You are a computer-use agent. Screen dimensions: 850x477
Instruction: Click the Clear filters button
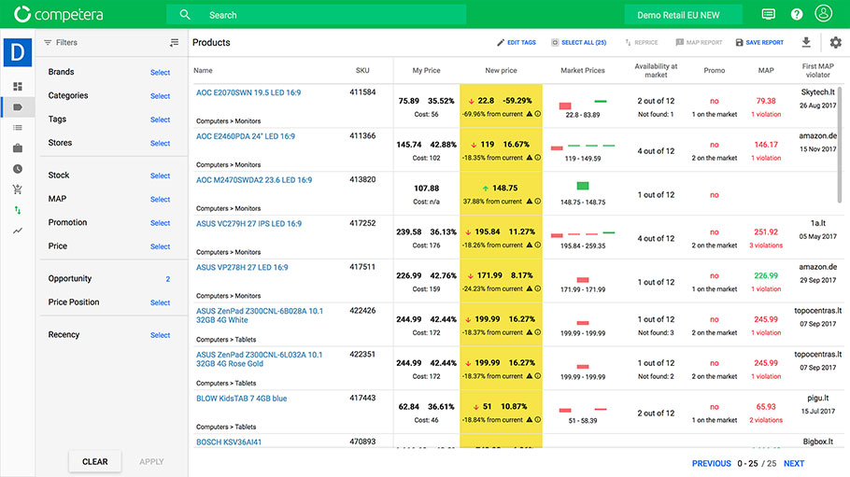click(x=95, y=461)
